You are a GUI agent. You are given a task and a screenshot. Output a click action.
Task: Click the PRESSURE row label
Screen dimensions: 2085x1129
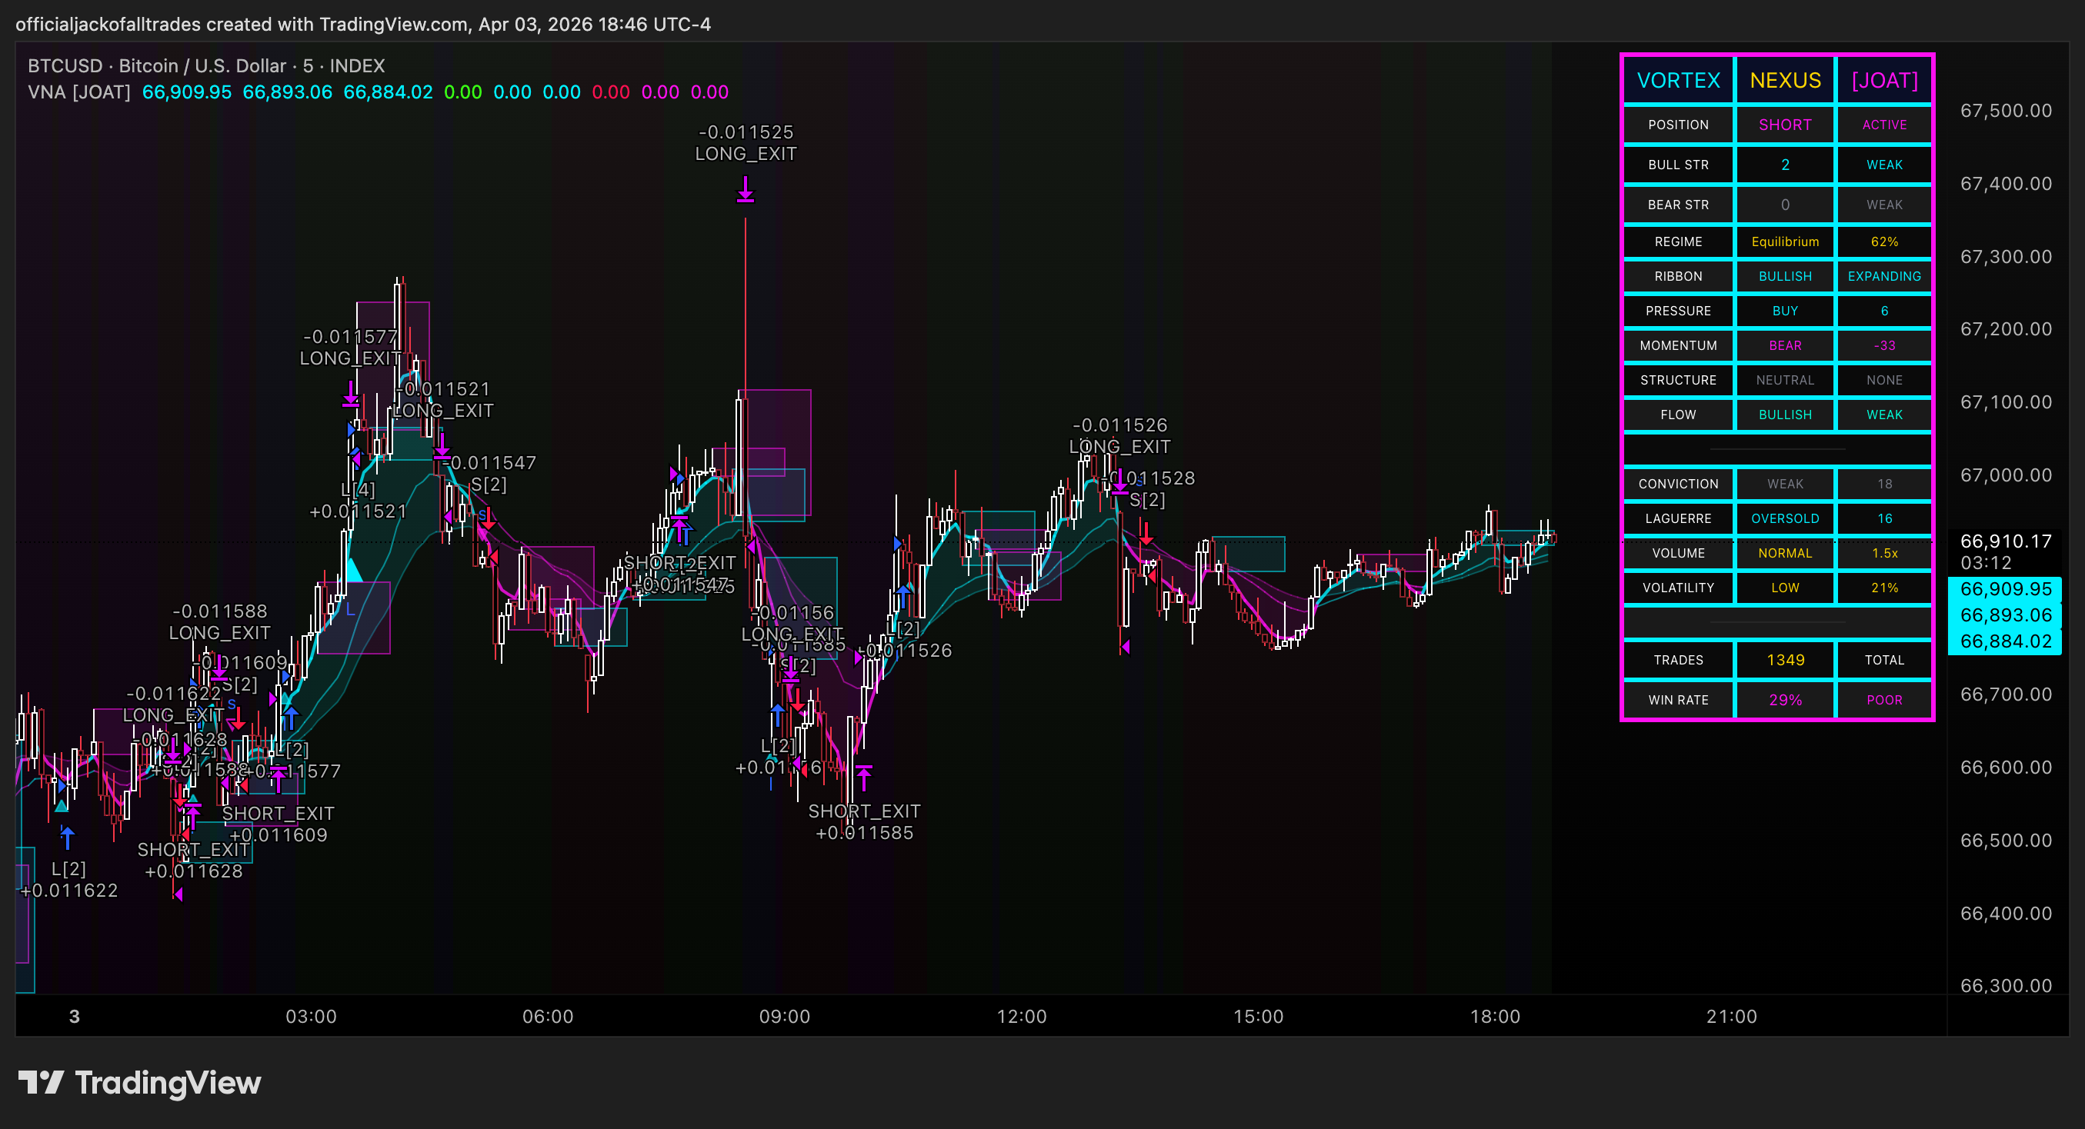coord(1678,311)
